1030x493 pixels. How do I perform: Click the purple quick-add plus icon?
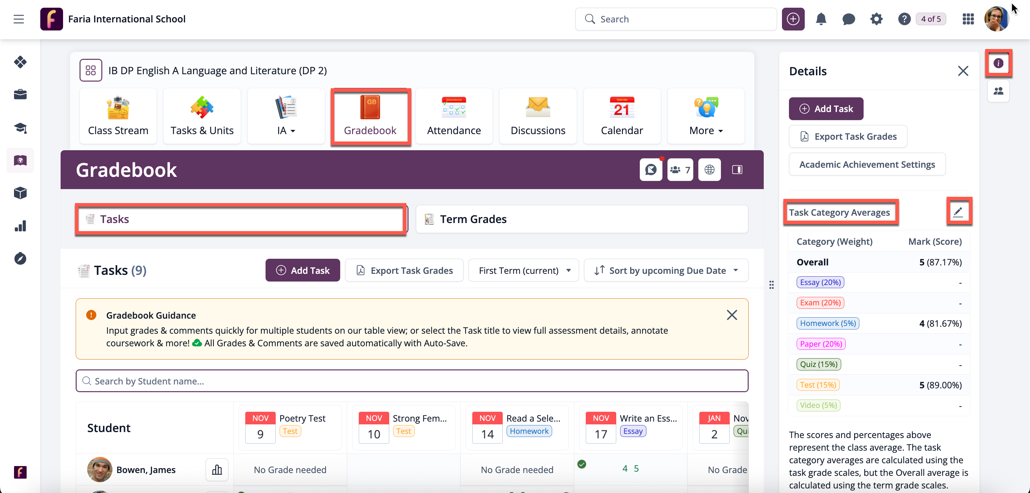pos(793,19)
